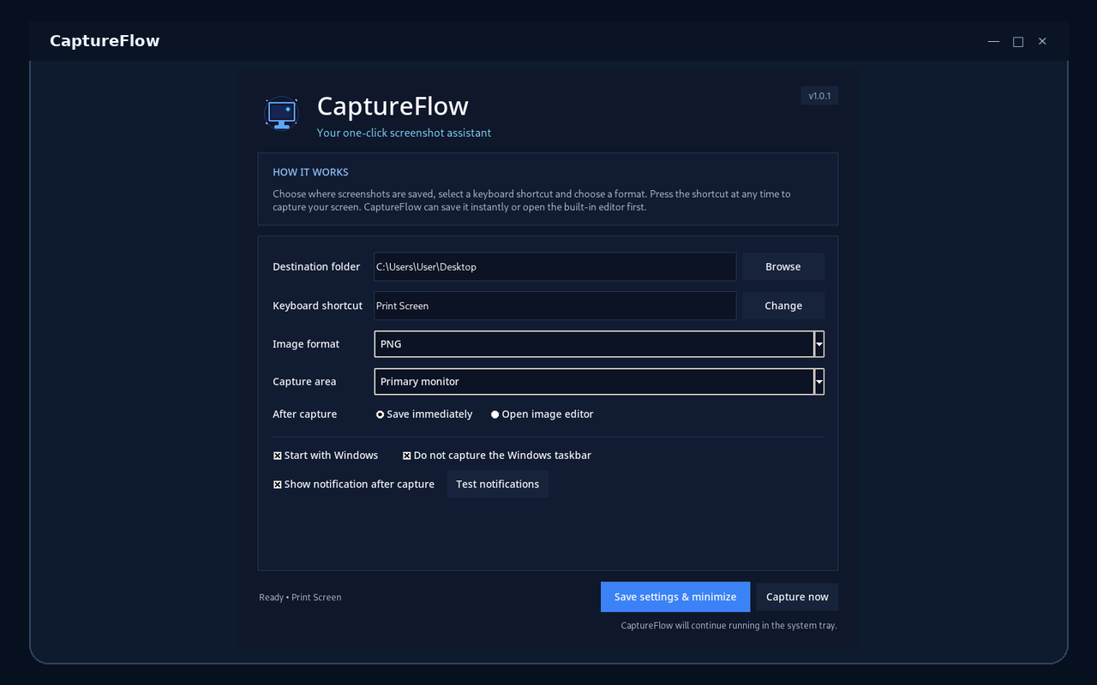Click the After capture label
1097x685 pixels.
[304, 414]
